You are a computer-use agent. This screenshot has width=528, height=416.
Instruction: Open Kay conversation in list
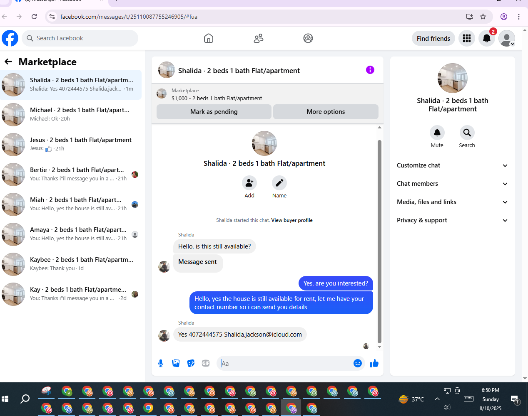[71, 294]
